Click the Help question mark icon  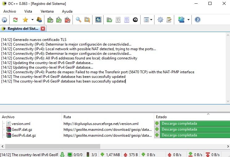[197, 20]
